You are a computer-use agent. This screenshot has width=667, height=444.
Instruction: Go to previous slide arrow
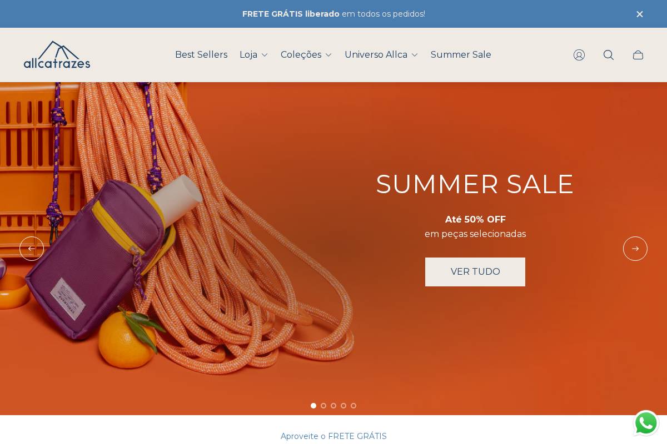click(x=32, y=249)
